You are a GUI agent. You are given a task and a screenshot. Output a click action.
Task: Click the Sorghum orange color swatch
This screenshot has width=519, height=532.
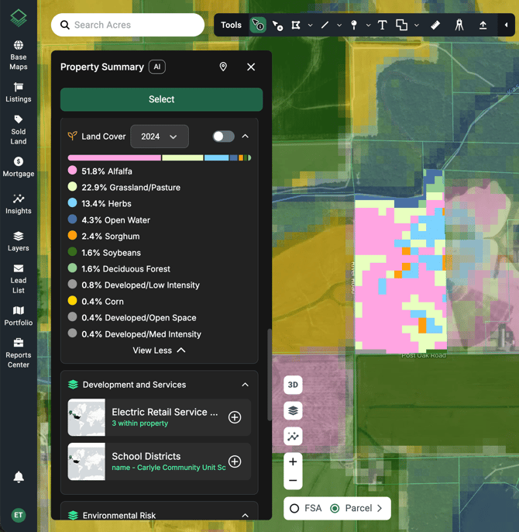(72, 236)
